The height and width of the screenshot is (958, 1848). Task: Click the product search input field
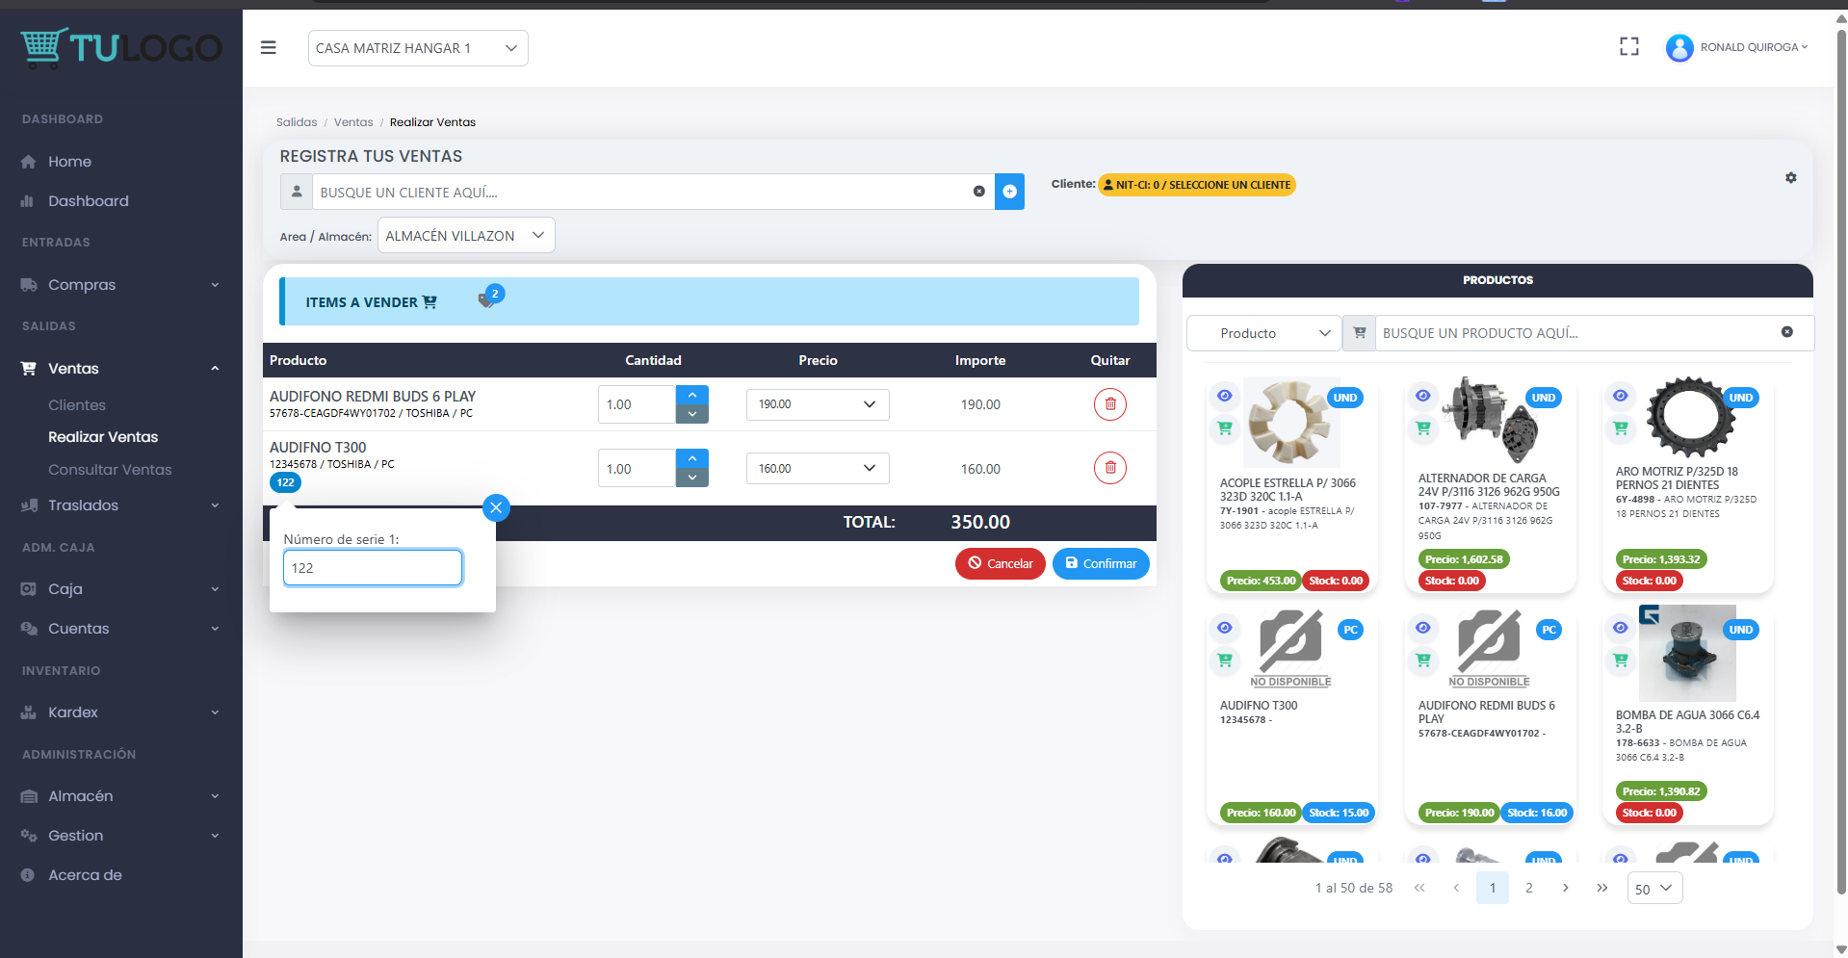[x=1577, y=333]
